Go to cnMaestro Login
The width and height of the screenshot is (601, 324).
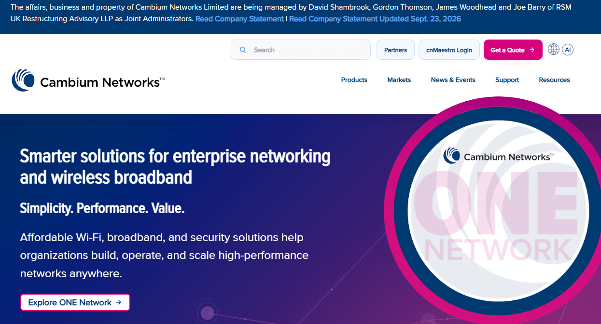pyautogui.click(x=449, y=50)
